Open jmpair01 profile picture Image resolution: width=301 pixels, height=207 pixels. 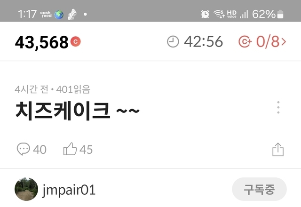pos(26,189)
